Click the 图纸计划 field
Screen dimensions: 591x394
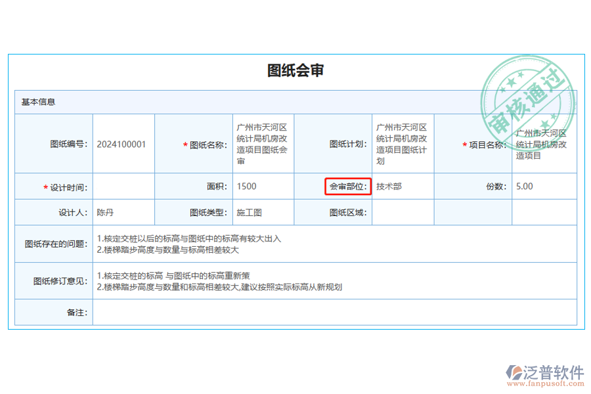[402, 144]
